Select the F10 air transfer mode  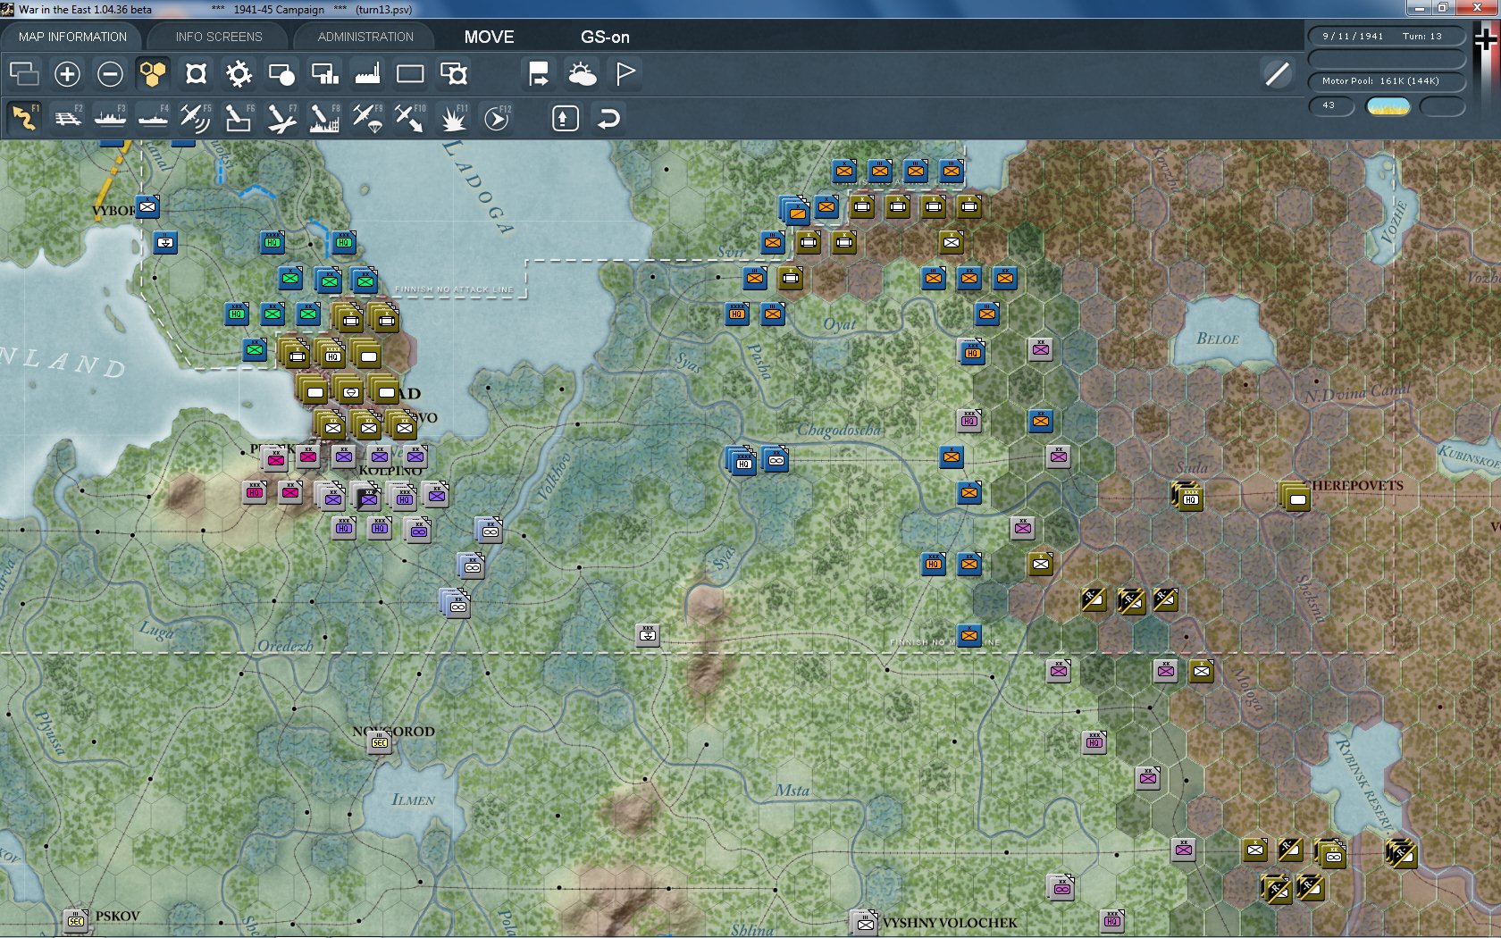click(410, 118)
